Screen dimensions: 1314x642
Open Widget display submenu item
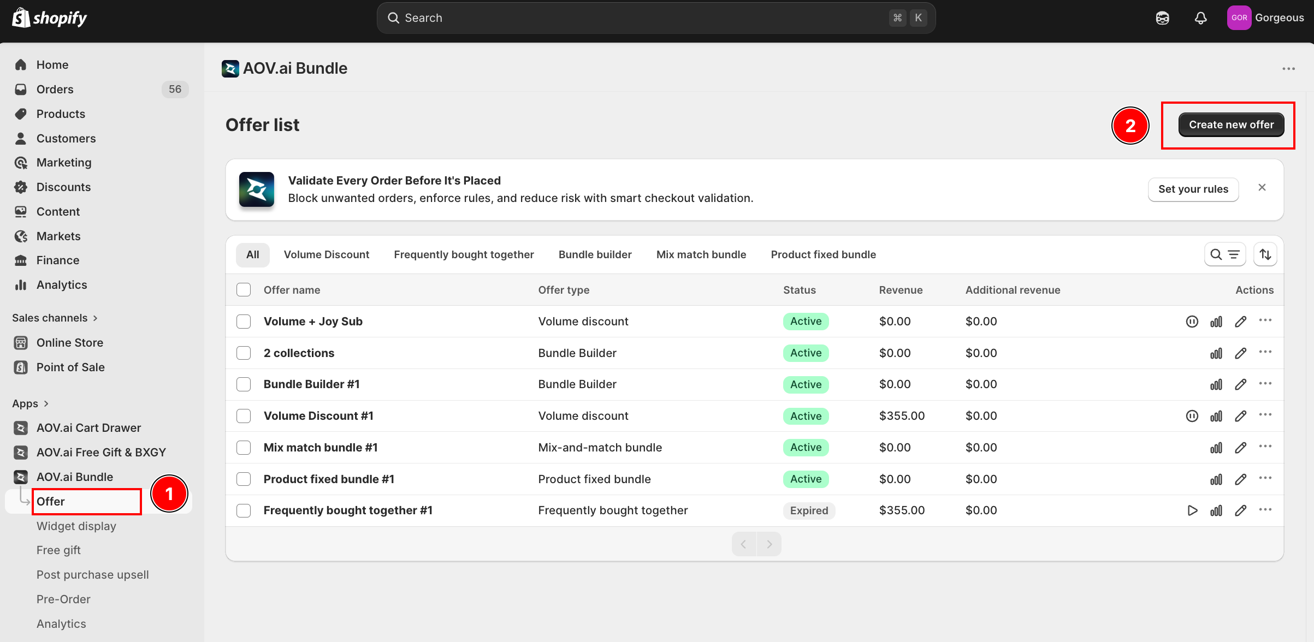point(76,526)
